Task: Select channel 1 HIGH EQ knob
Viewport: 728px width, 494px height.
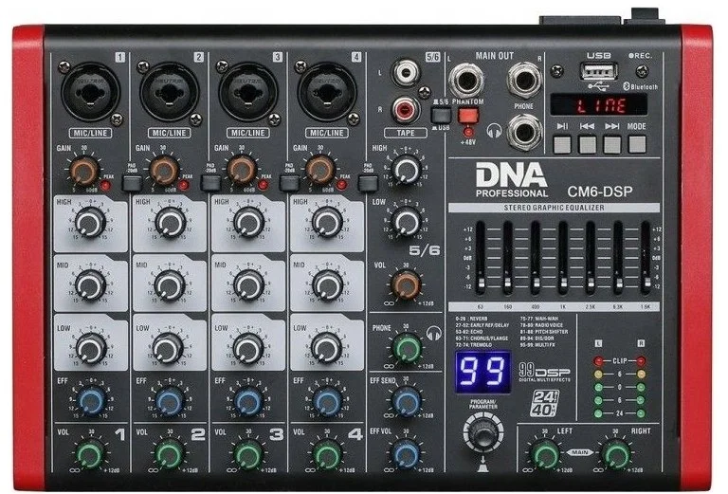Action: click(x=91, y=223)
